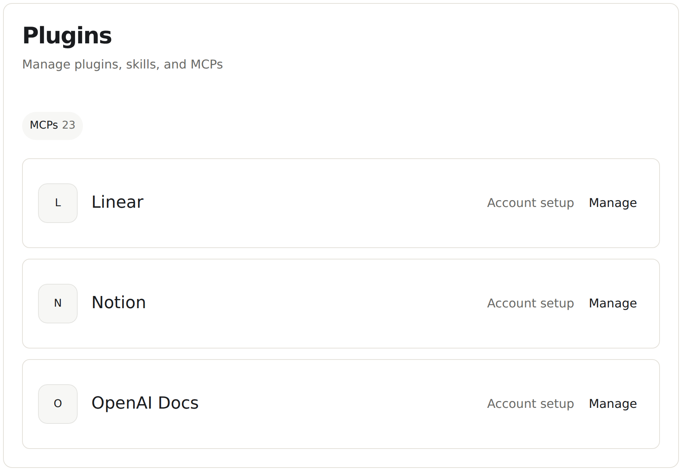Click the word MCPs ending the subtitle
Viewport: 682px width, 471px height.
(x=207, y=64)
